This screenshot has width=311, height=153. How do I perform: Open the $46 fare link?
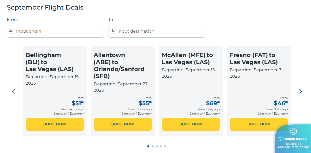[x=280, y=103]
